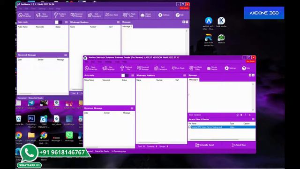Click message text area in Business Sender

(x=220, y=97)
